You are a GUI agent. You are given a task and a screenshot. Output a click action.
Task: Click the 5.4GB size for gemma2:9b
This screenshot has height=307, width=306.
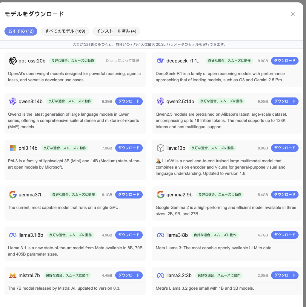point(263,195)
